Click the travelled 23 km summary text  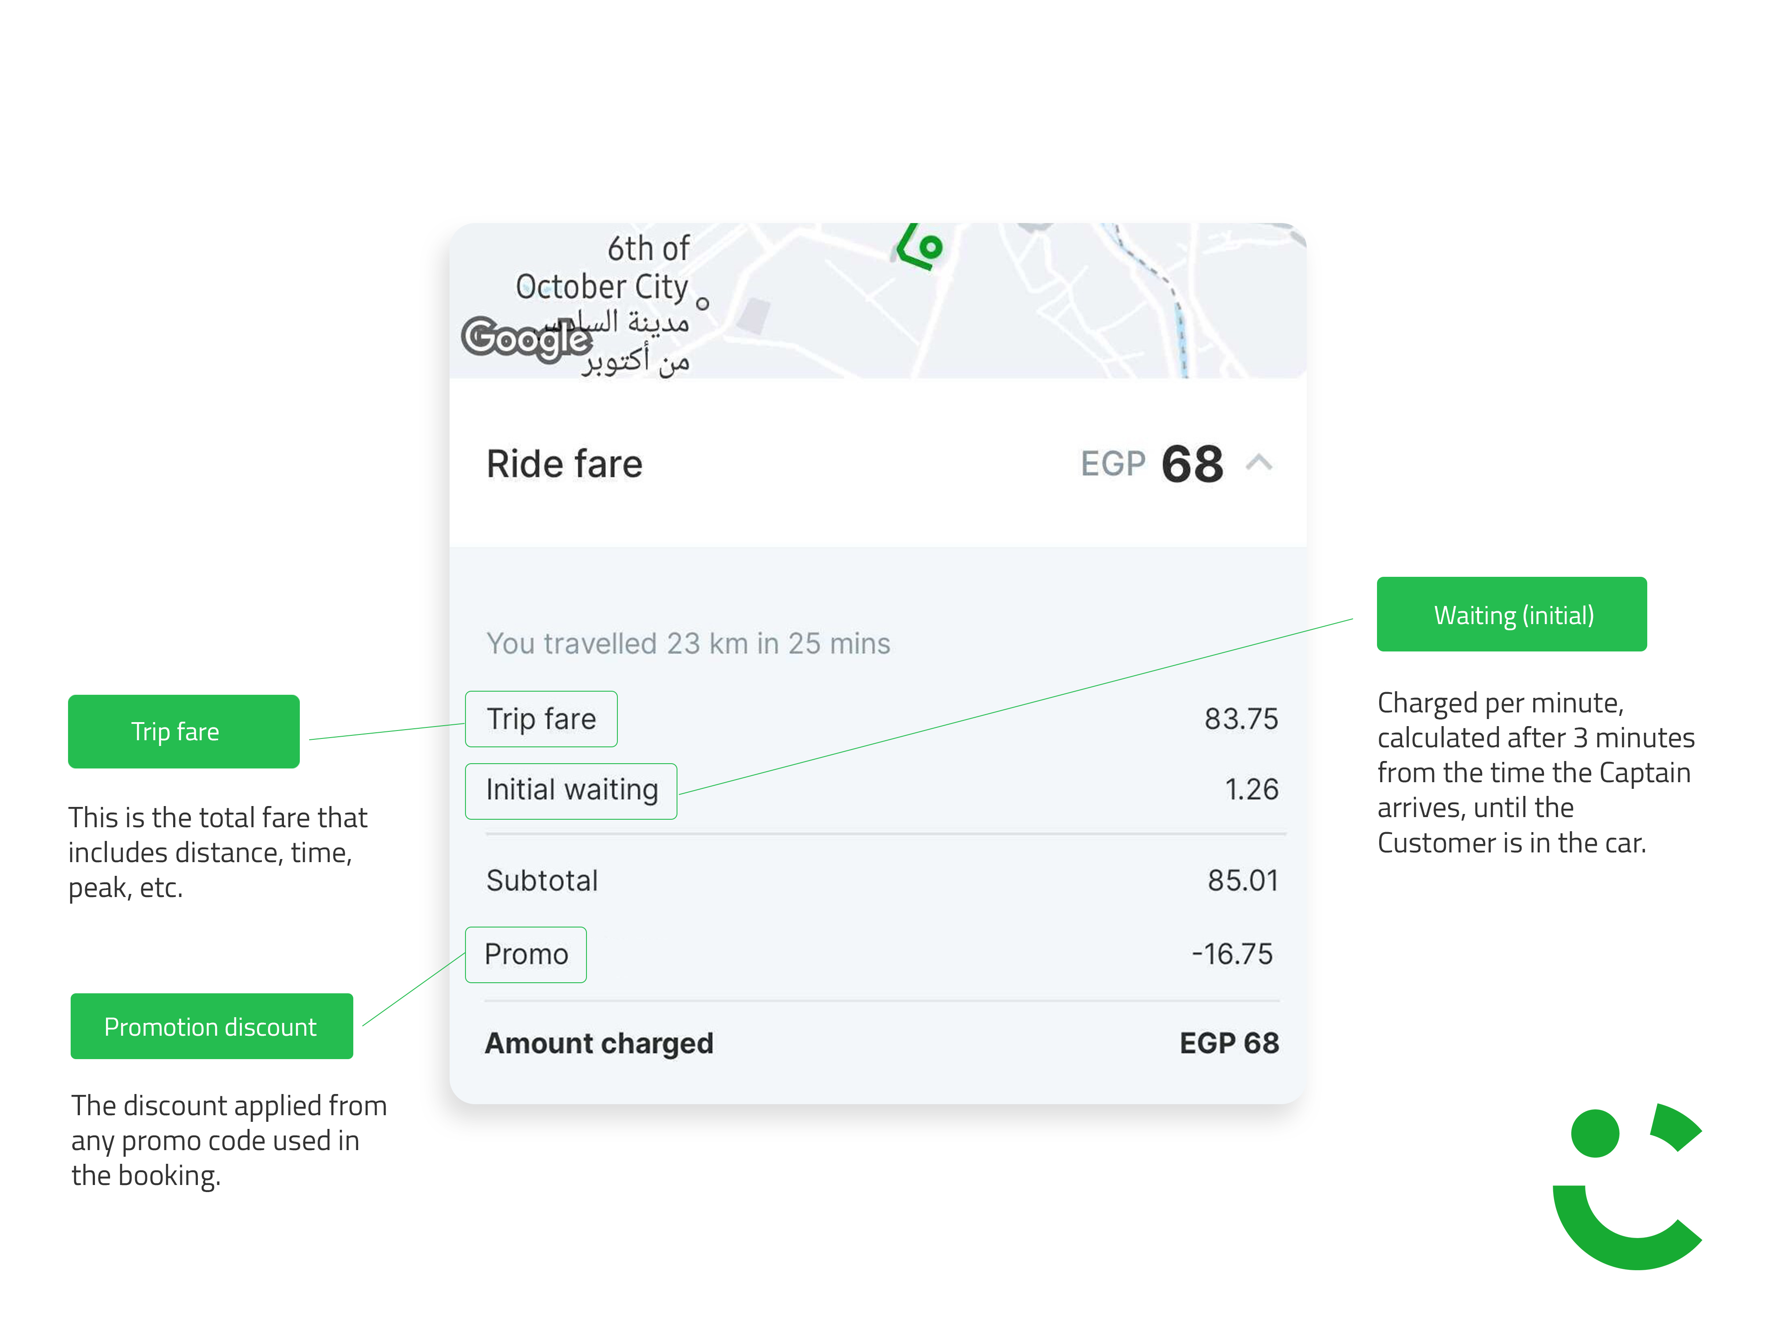click(688, 643)
